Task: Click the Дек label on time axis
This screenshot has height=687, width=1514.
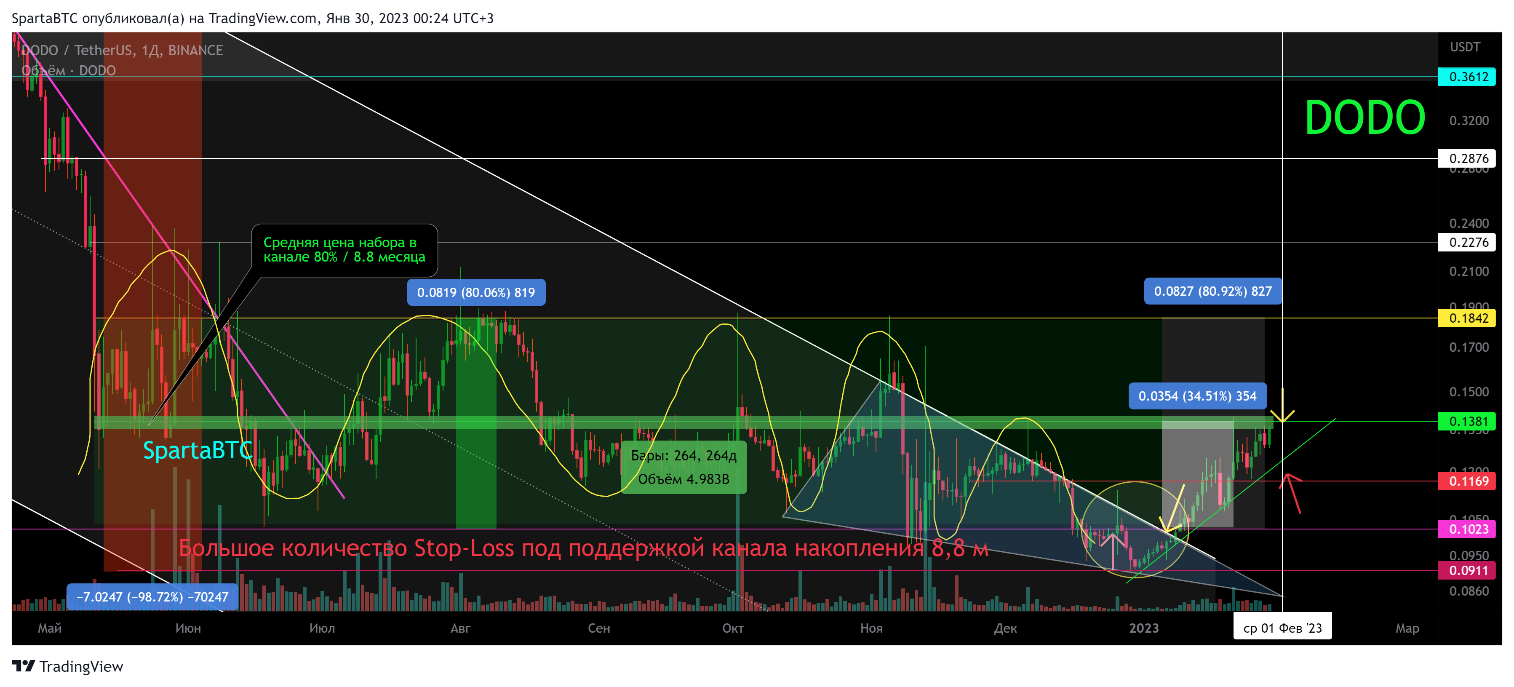Action: (x=1005, y=628)
